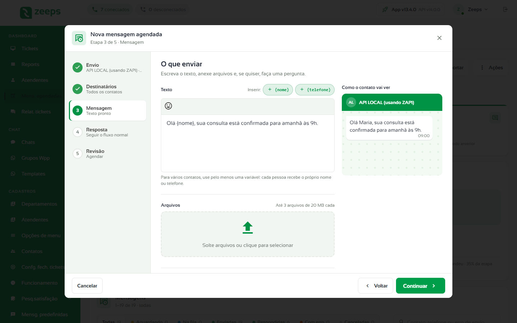Click the 'Como o contato vai ver' label
517x323 pixels.
pyautogui.click(x=366, y=87)
